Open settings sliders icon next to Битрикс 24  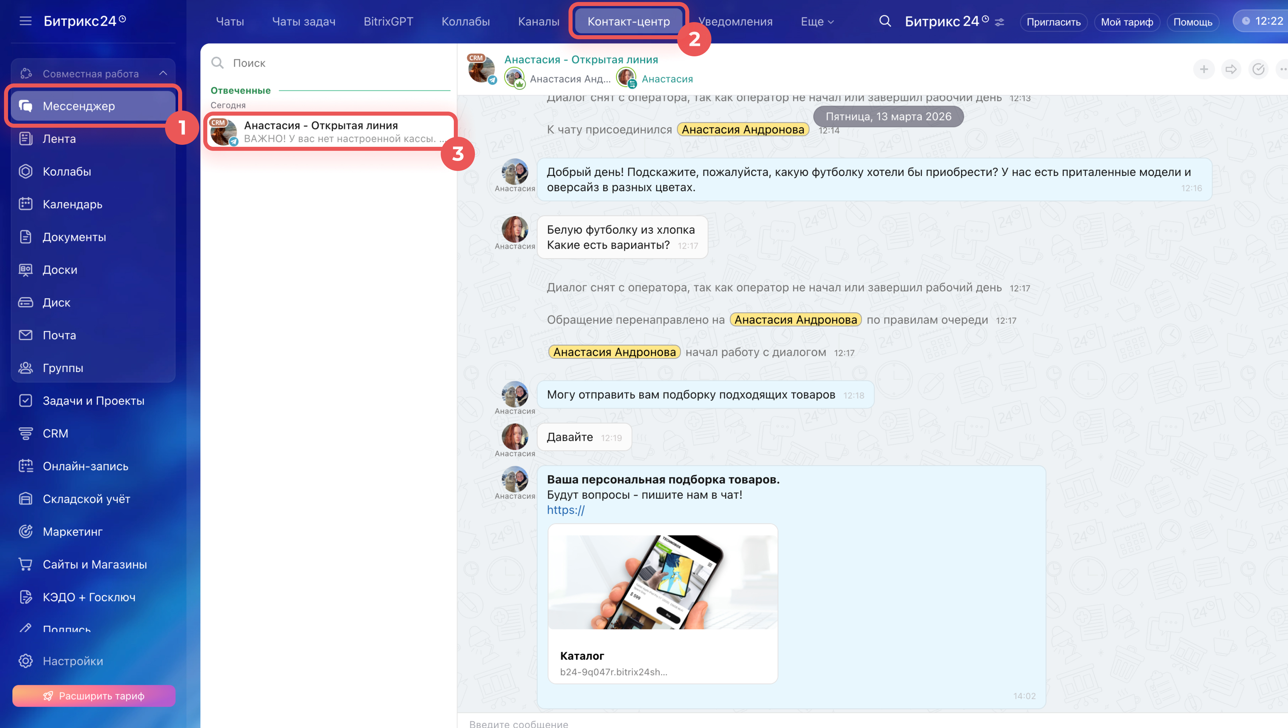click(999, 22)
